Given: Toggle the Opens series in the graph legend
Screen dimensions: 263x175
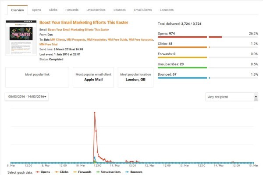Looking at the screenshot, I should 43,172.
